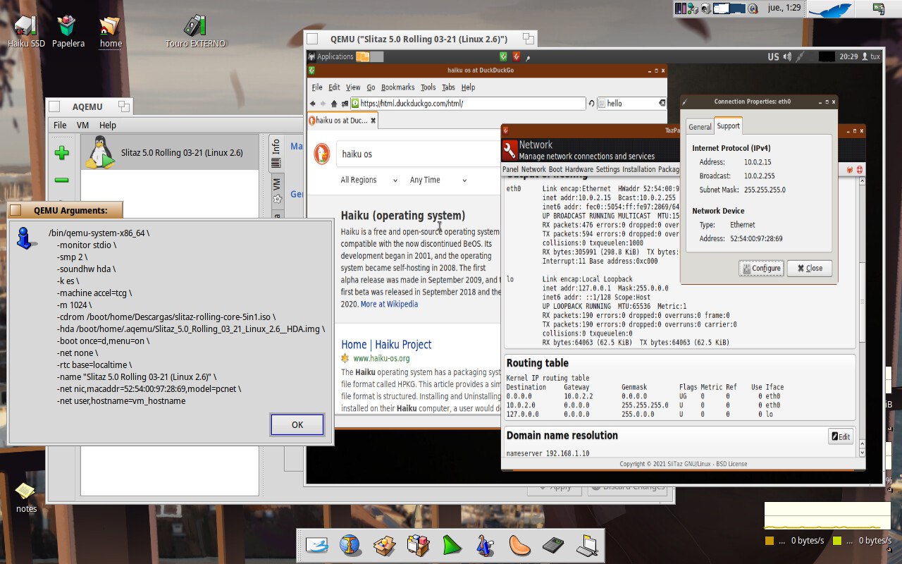
Task: Open the Tools menu in guest browser
Action: pos(428,87)
